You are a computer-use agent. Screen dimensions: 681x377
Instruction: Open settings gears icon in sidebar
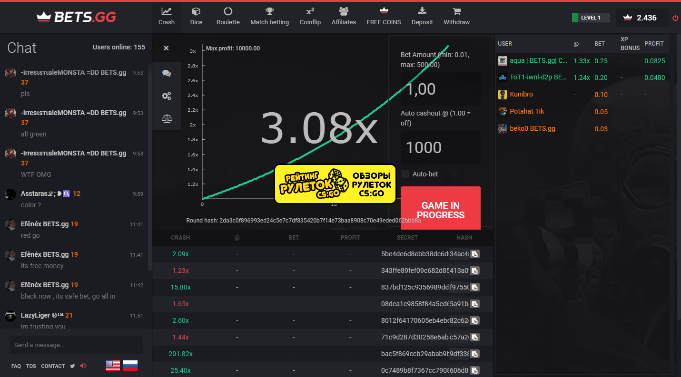tap(167, 96)
